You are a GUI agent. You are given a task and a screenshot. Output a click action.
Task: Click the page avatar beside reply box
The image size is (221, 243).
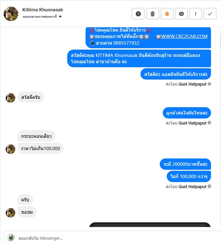click(x=11, y=238)
